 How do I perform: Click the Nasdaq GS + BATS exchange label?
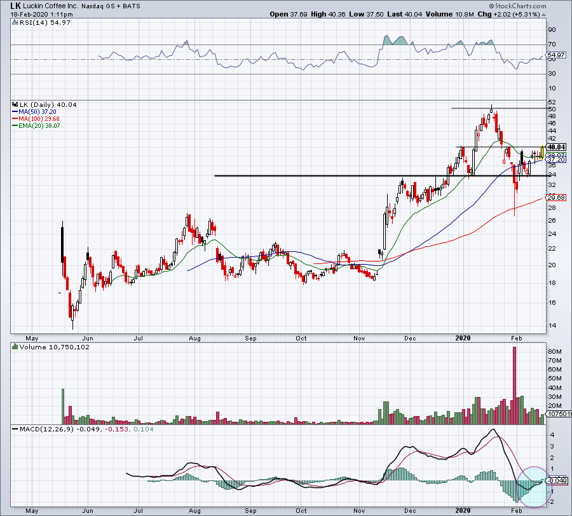click(x=111, y=6)
